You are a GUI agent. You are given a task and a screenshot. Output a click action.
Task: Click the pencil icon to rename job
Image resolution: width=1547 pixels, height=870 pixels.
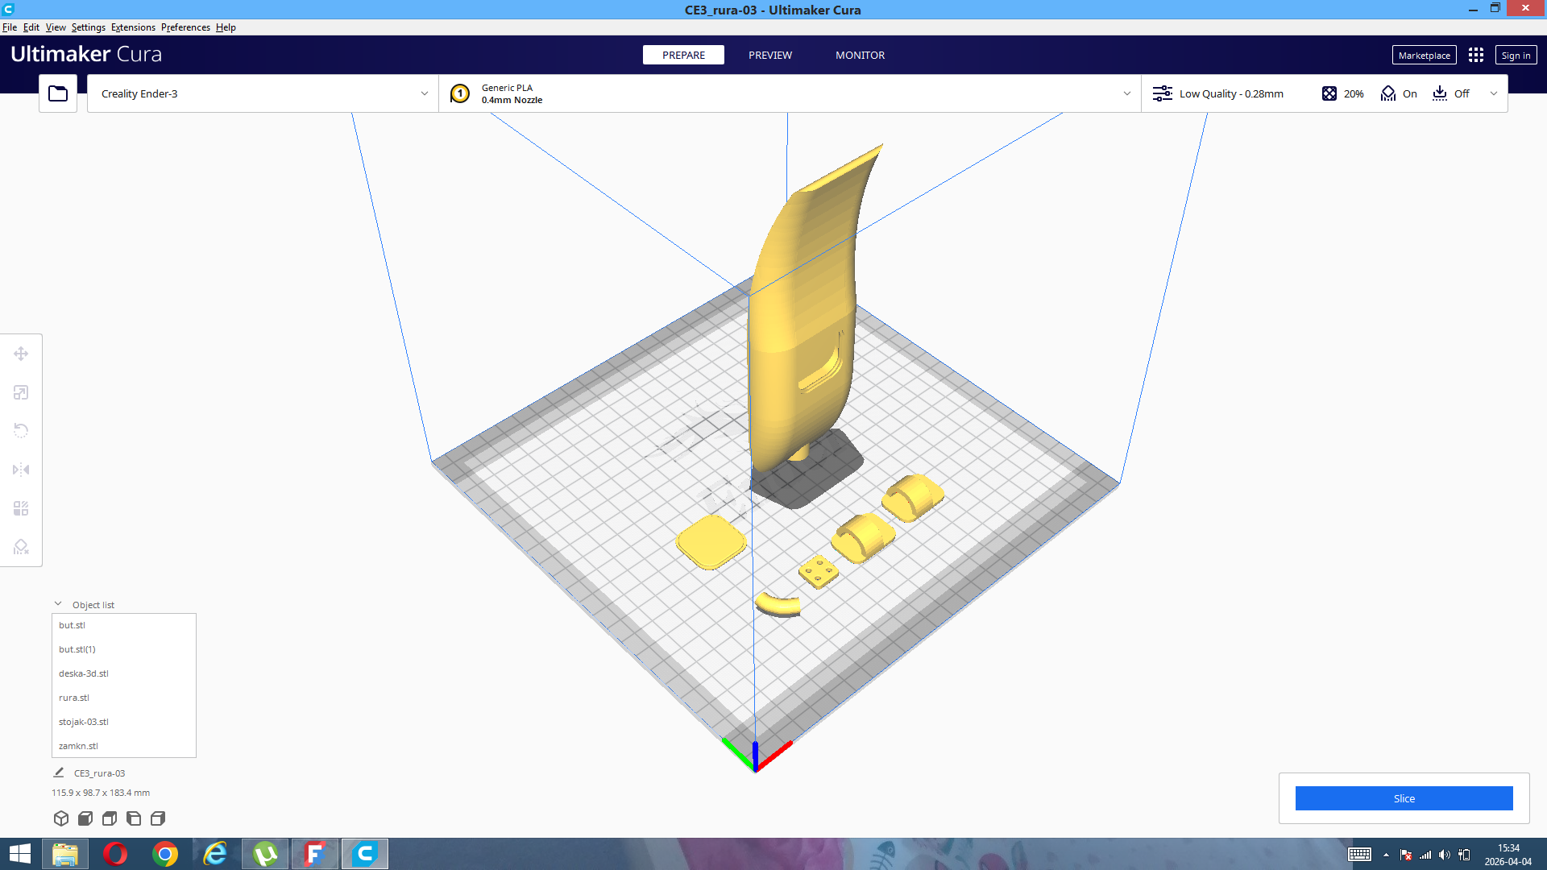[59, 773]
